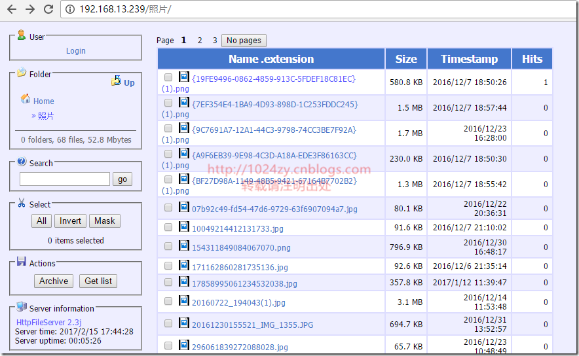Check the box for {7EF354E4-1BA9 file
Image resolution: width=579 pixels, height=356 pixels.
pyautogui.click(x=168, y=103)
